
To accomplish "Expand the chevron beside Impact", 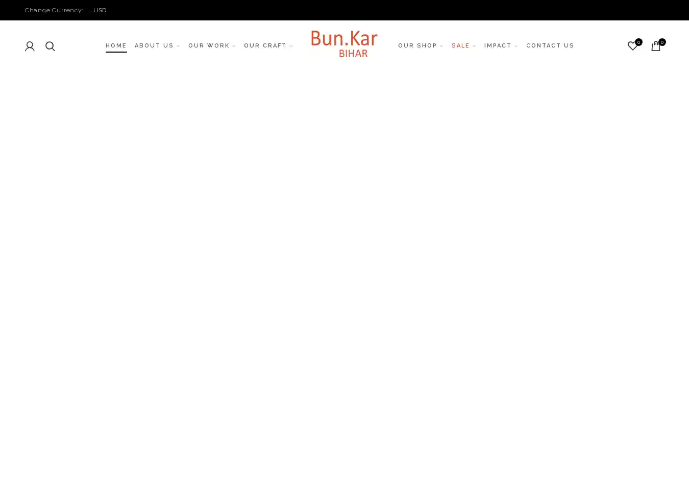I will coord(516,46).
